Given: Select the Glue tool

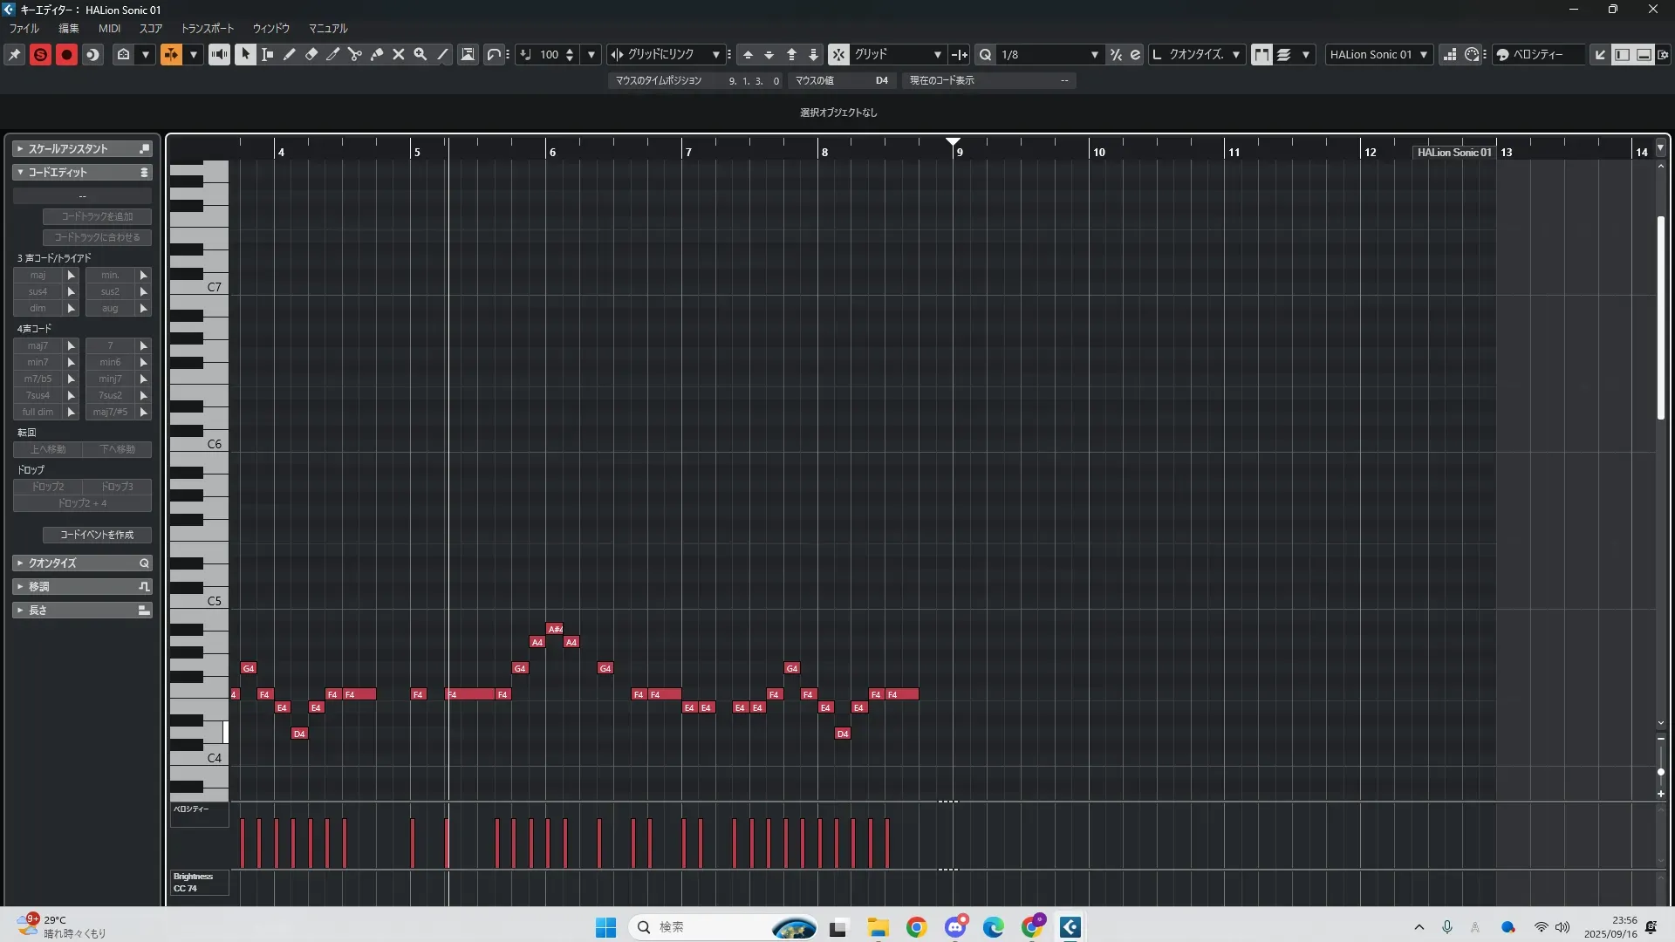Looking at the screenshot, I should click(377, 54).
